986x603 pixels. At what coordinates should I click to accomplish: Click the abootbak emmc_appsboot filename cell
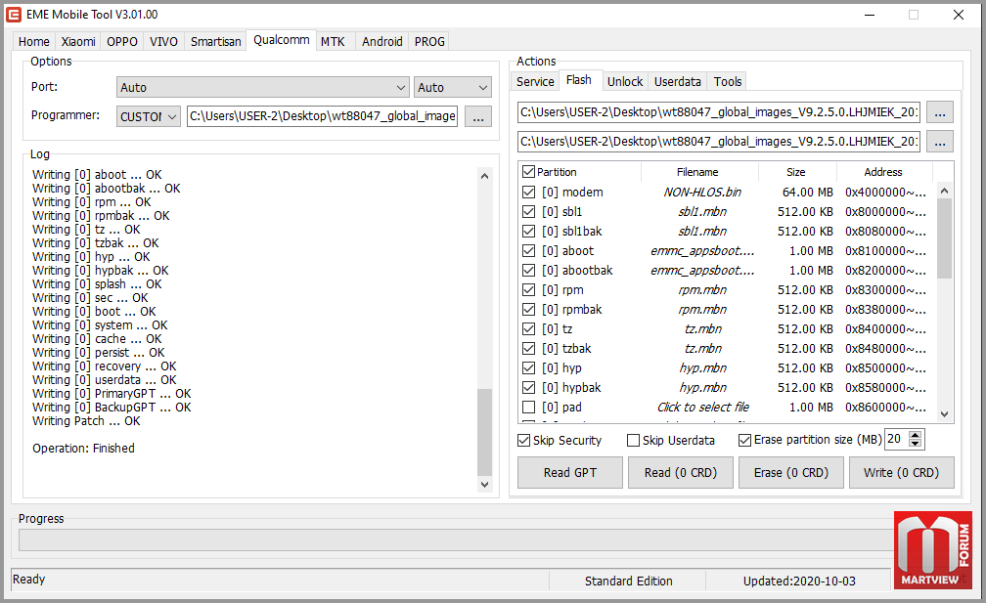(x=701, y=270)
